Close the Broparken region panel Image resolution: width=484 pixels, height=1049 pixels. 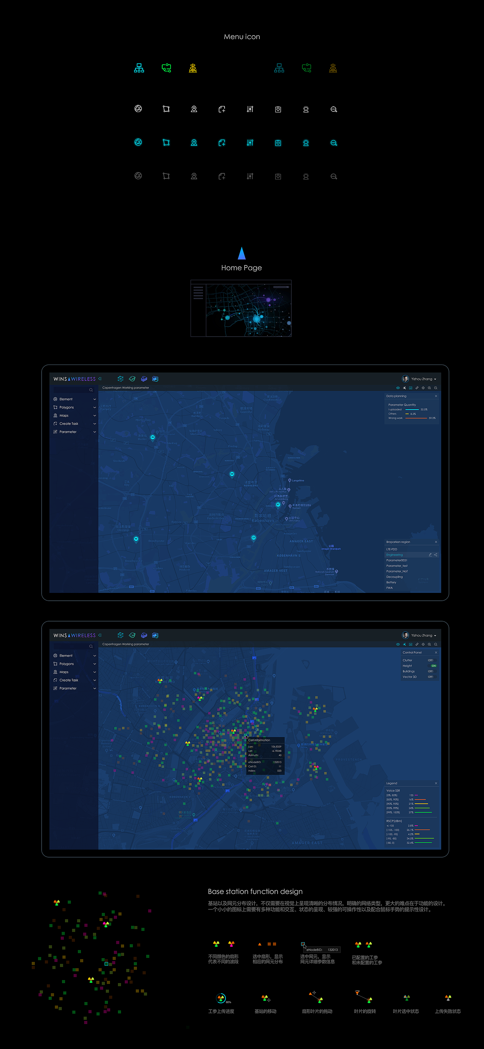click(436, 542)
